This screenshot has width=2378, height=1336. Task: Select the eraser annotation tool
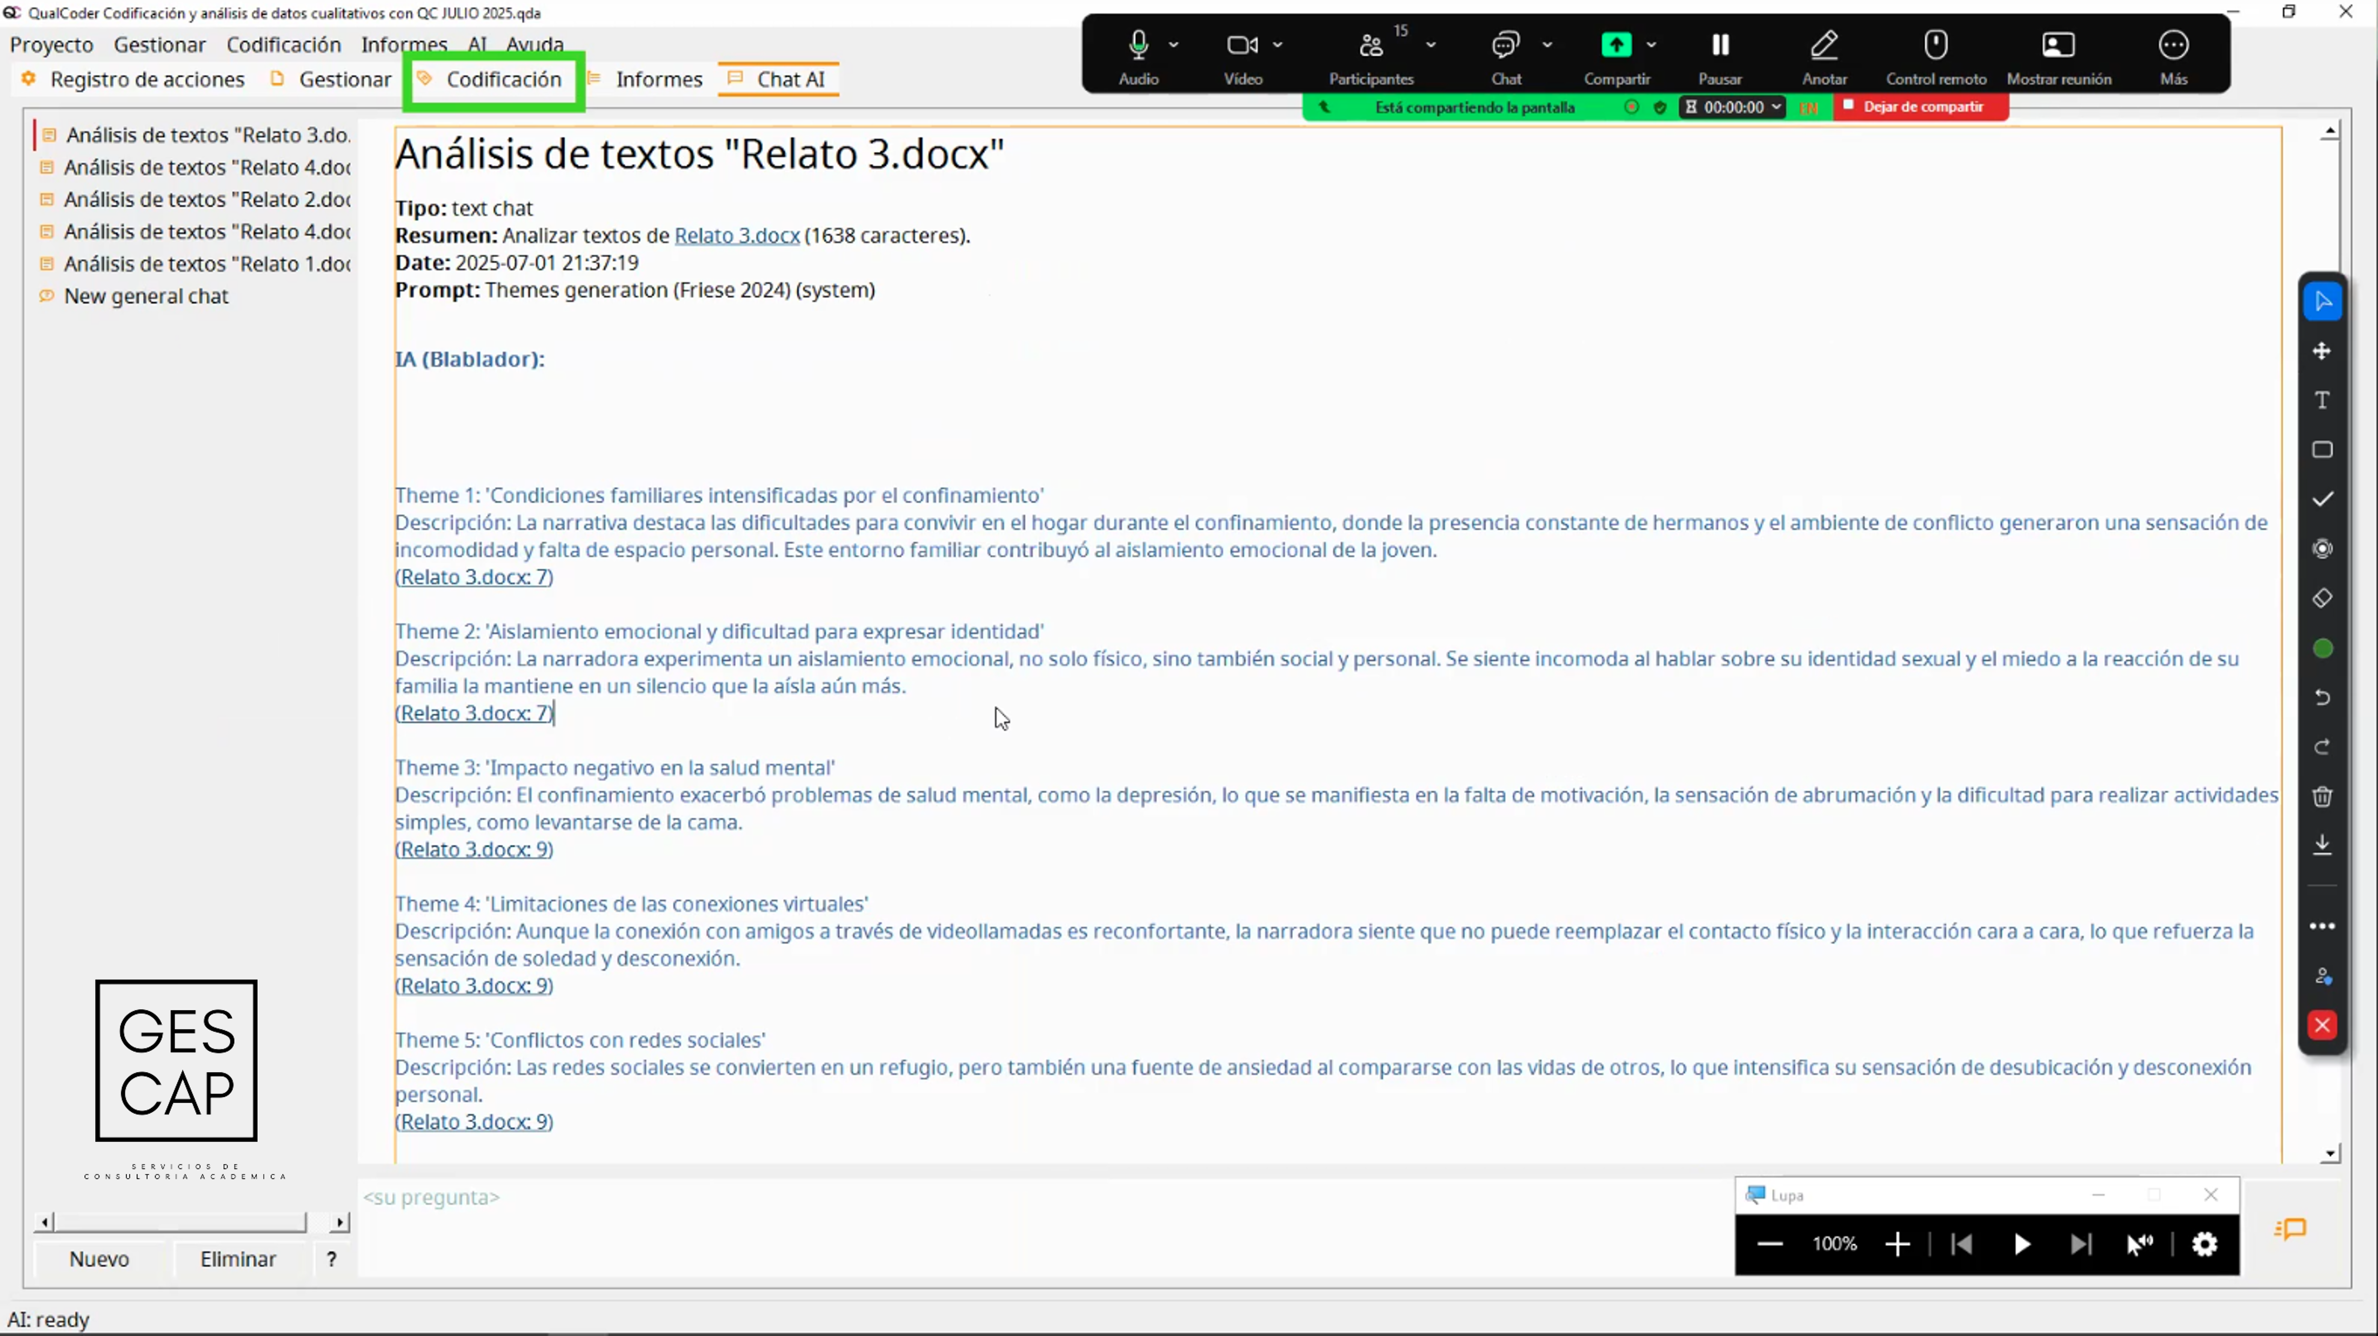(2323, 599)
